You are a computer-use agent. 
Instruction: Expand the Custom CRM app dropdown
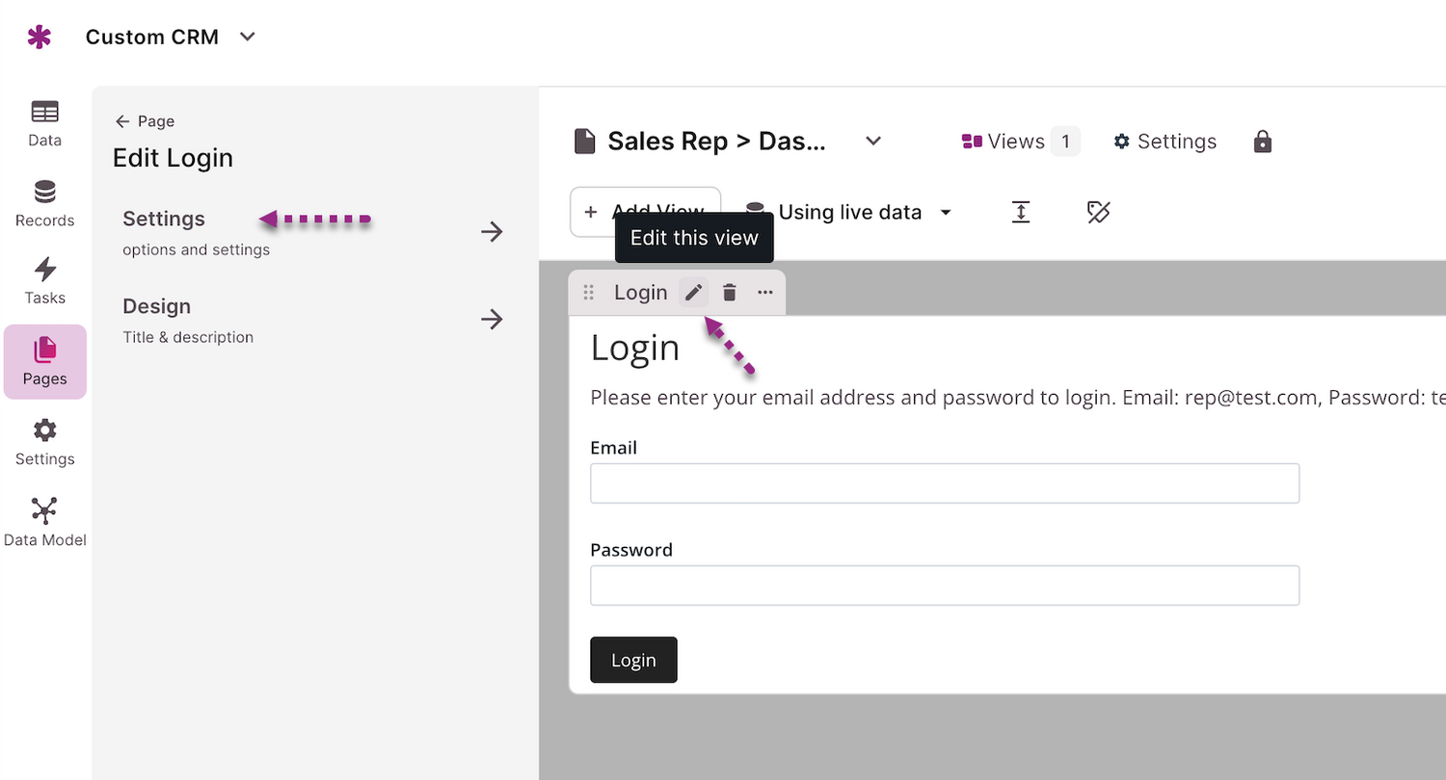click(x=248, y=38)
